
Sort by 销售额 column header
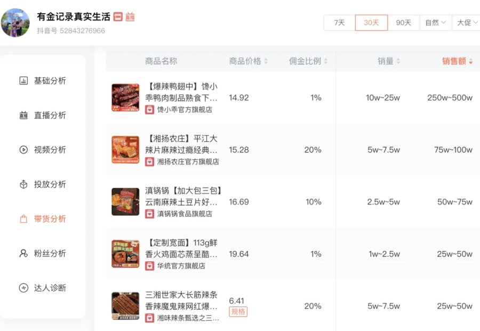457,61
